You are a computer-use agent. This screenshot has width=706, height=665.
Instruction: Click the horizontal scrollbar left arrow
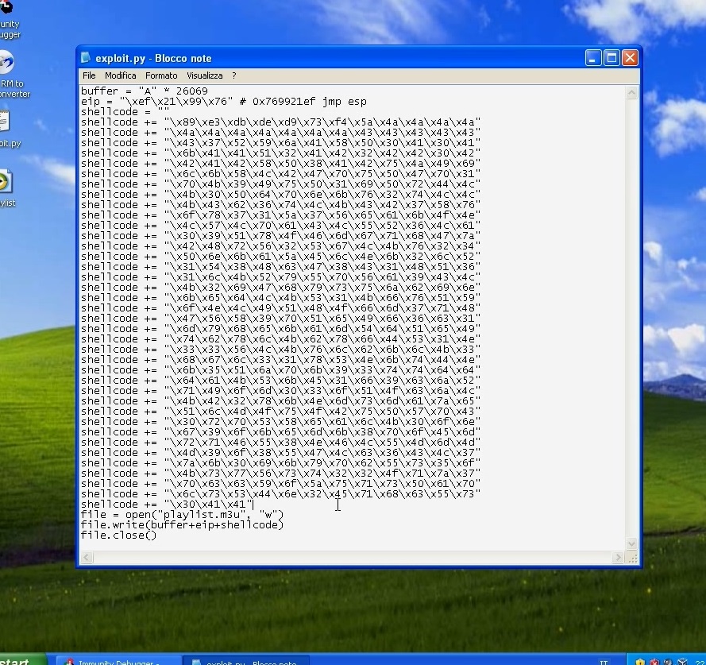tap(87, 558)
